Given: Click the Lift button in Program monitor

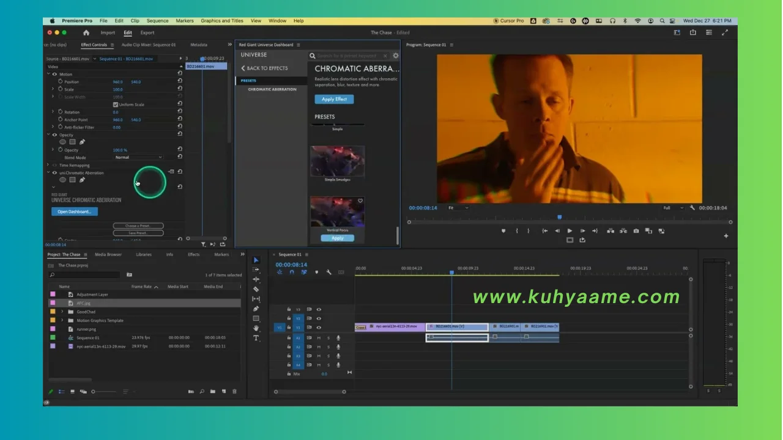Looking at the screenshot, I should click(610, 231).
